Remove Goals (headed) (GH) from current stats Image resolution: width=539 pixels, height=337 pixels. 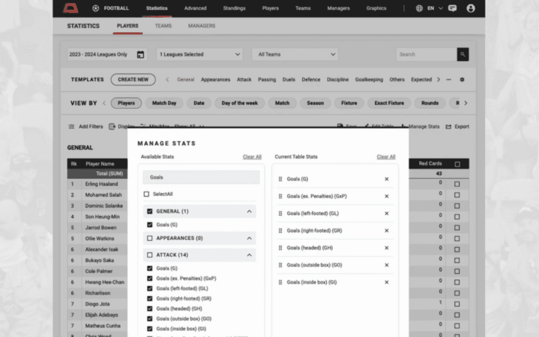[386, 248]
